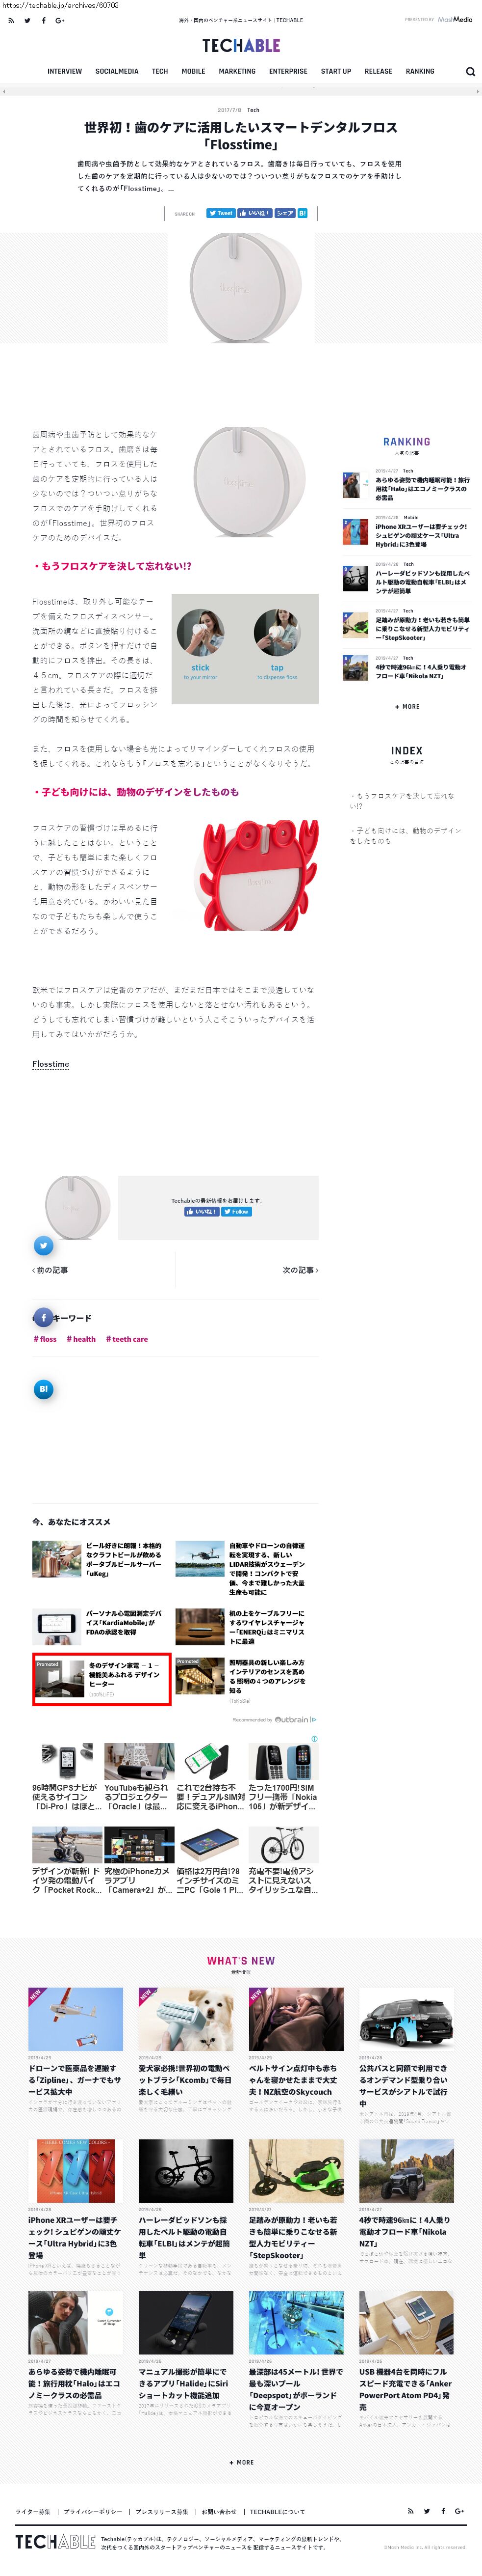Image resolution: width=482 pixels, height=2576 pixels.
Task: Click the floating round Twitter share button
Action: 43,1245
